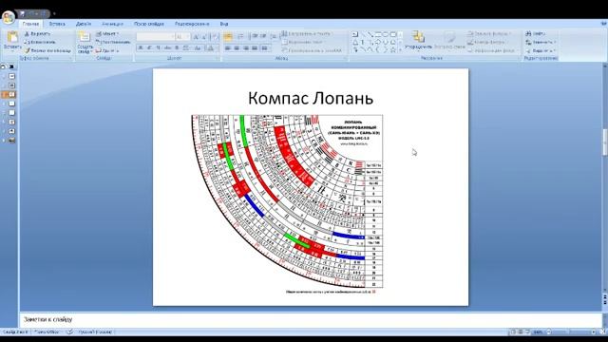Click the columns icon in paragraph group
The image size is (608, 342).
pos(265,48)
